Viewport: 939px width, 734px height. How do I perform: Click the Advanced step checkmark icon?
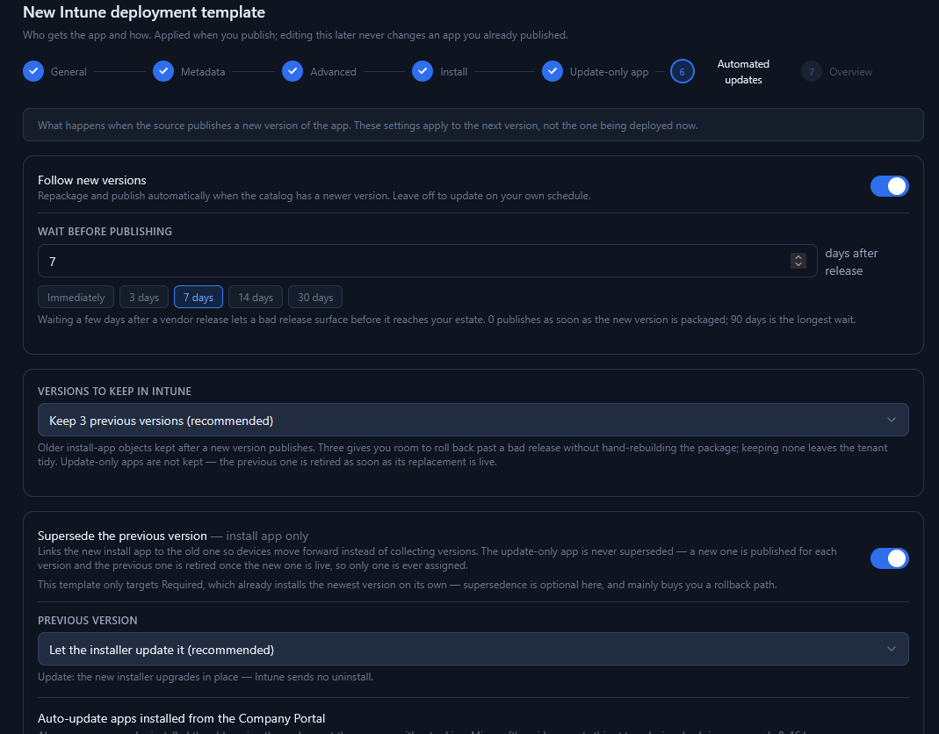tap(293, 71)
